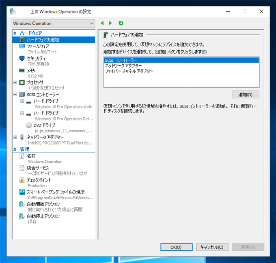Choose ネットワーク アダプター in device list
Screen dimensions: 276x263
pos(181,66)
